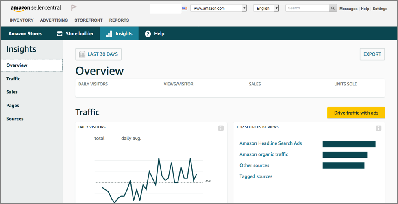
Task: Open info icon on Daily Visitors card
Action: tap(221, 128)
